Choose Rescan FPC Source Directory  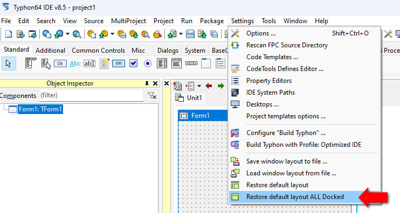point(305,45)
